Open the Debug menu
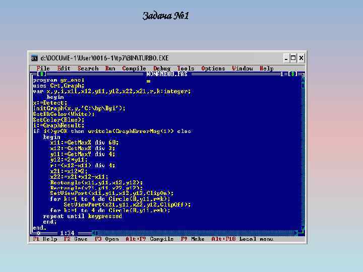This screenshot has width=363, height=272. tap(162, 69)
